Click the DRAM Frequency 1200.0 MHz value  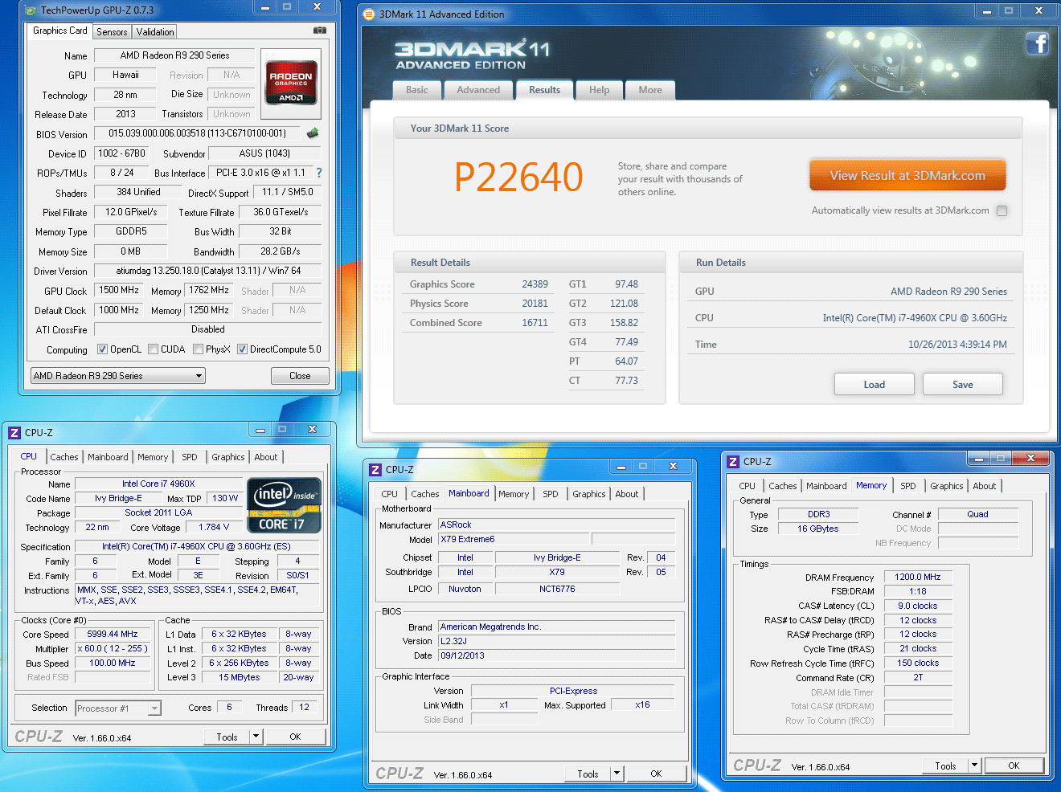click(918, 577)
